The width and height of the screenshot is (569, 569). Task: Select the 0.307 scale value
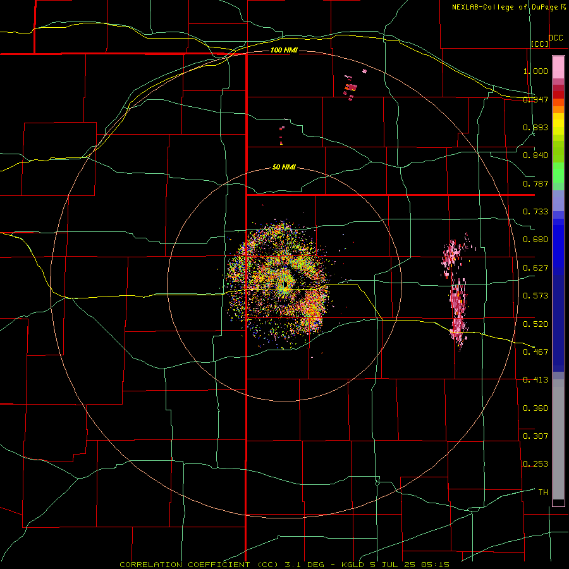(535, 436)
